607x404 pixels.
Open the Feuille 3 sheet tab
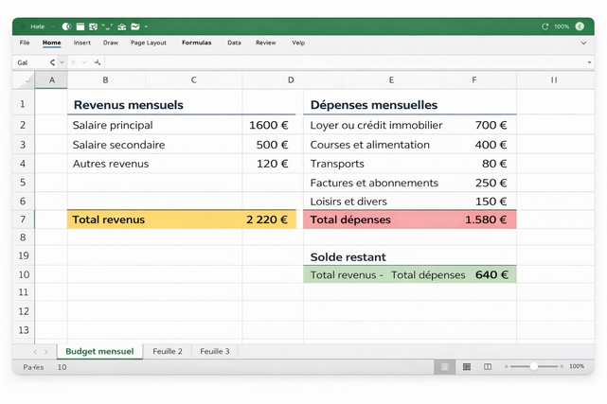[214, 351]
